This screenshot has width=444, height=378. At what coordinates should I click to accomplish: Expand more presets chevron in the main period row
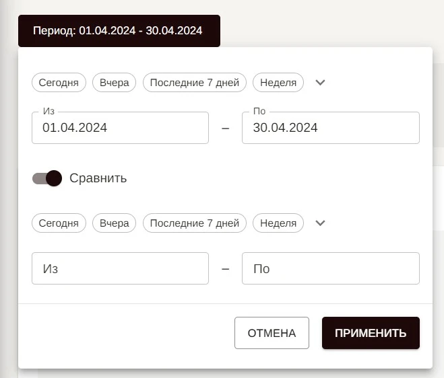(x=320, y=83)
